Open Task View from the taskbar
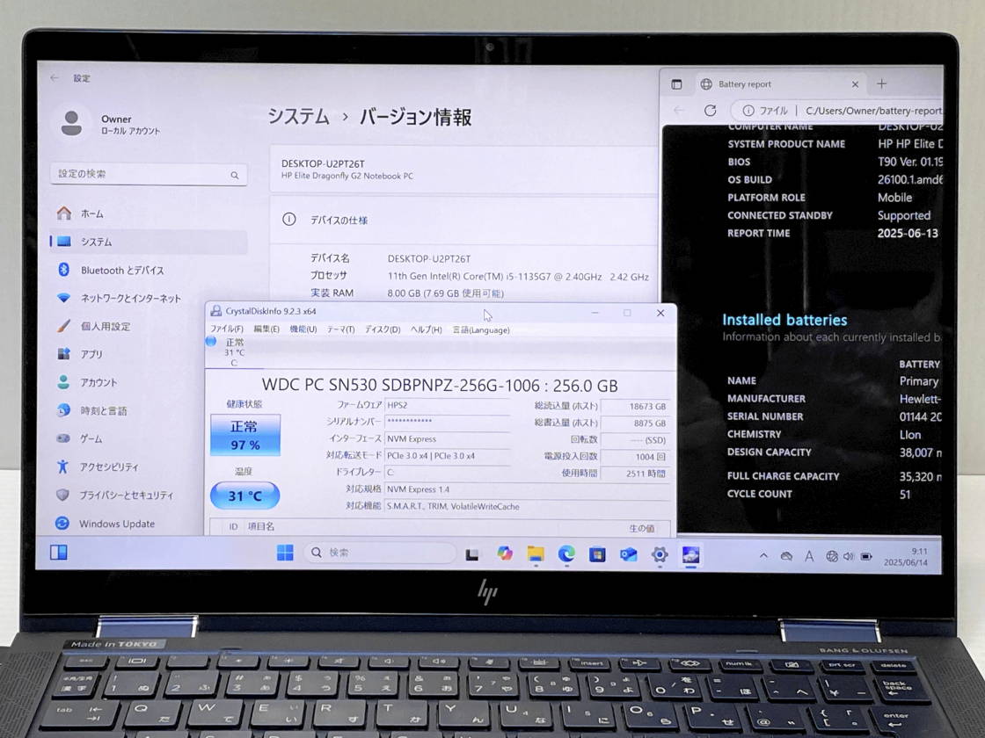The image size is (985, 738). [471, 553]
